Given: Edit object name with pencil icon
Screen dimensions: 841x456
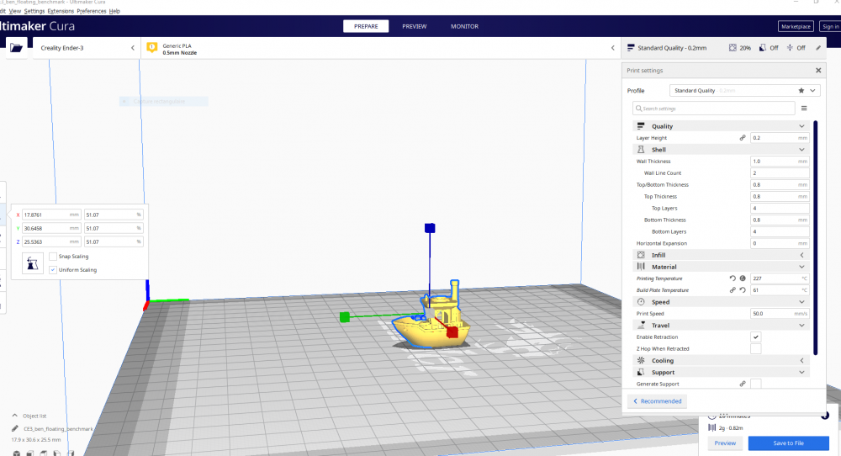Looking at the screenshot, I should [x=15, y=428].
